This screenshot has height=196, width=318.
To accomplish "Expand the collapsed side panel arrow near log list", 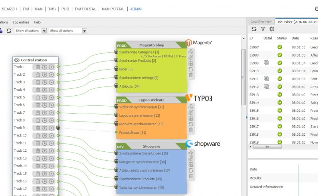I will (x=247, y=117).
